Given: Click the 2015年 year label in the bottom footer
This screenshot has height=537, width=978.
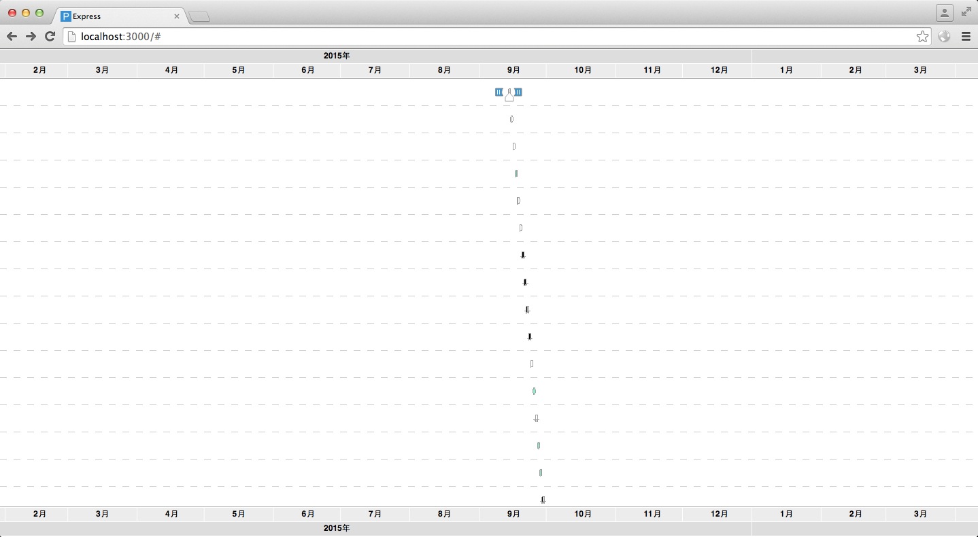Looking at the screenshot, I should point(337,528).
